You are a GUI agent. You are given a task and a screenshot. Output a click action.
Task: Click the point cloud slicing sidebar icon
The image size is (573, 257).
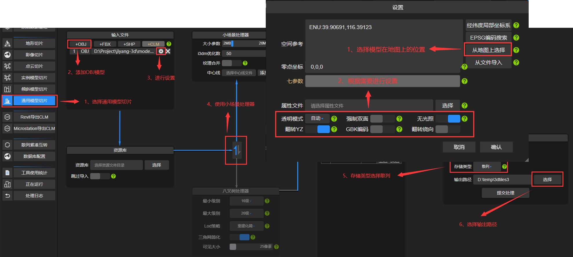click(x=8, y=66)
